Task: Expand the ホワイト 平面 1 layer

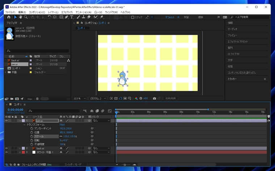Action: pyautogui.click(x=20, y=152)
